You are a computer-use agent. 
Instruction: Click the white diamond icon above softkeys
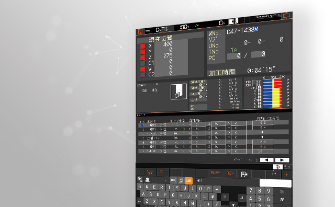tap(278, 167)
